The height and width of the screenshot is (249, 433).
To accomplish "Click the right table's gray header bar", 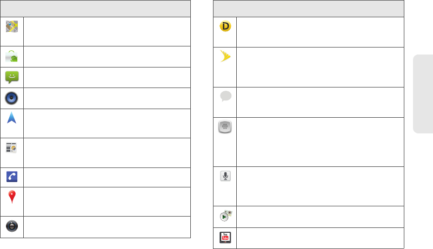I will click(x=309, y=8).
